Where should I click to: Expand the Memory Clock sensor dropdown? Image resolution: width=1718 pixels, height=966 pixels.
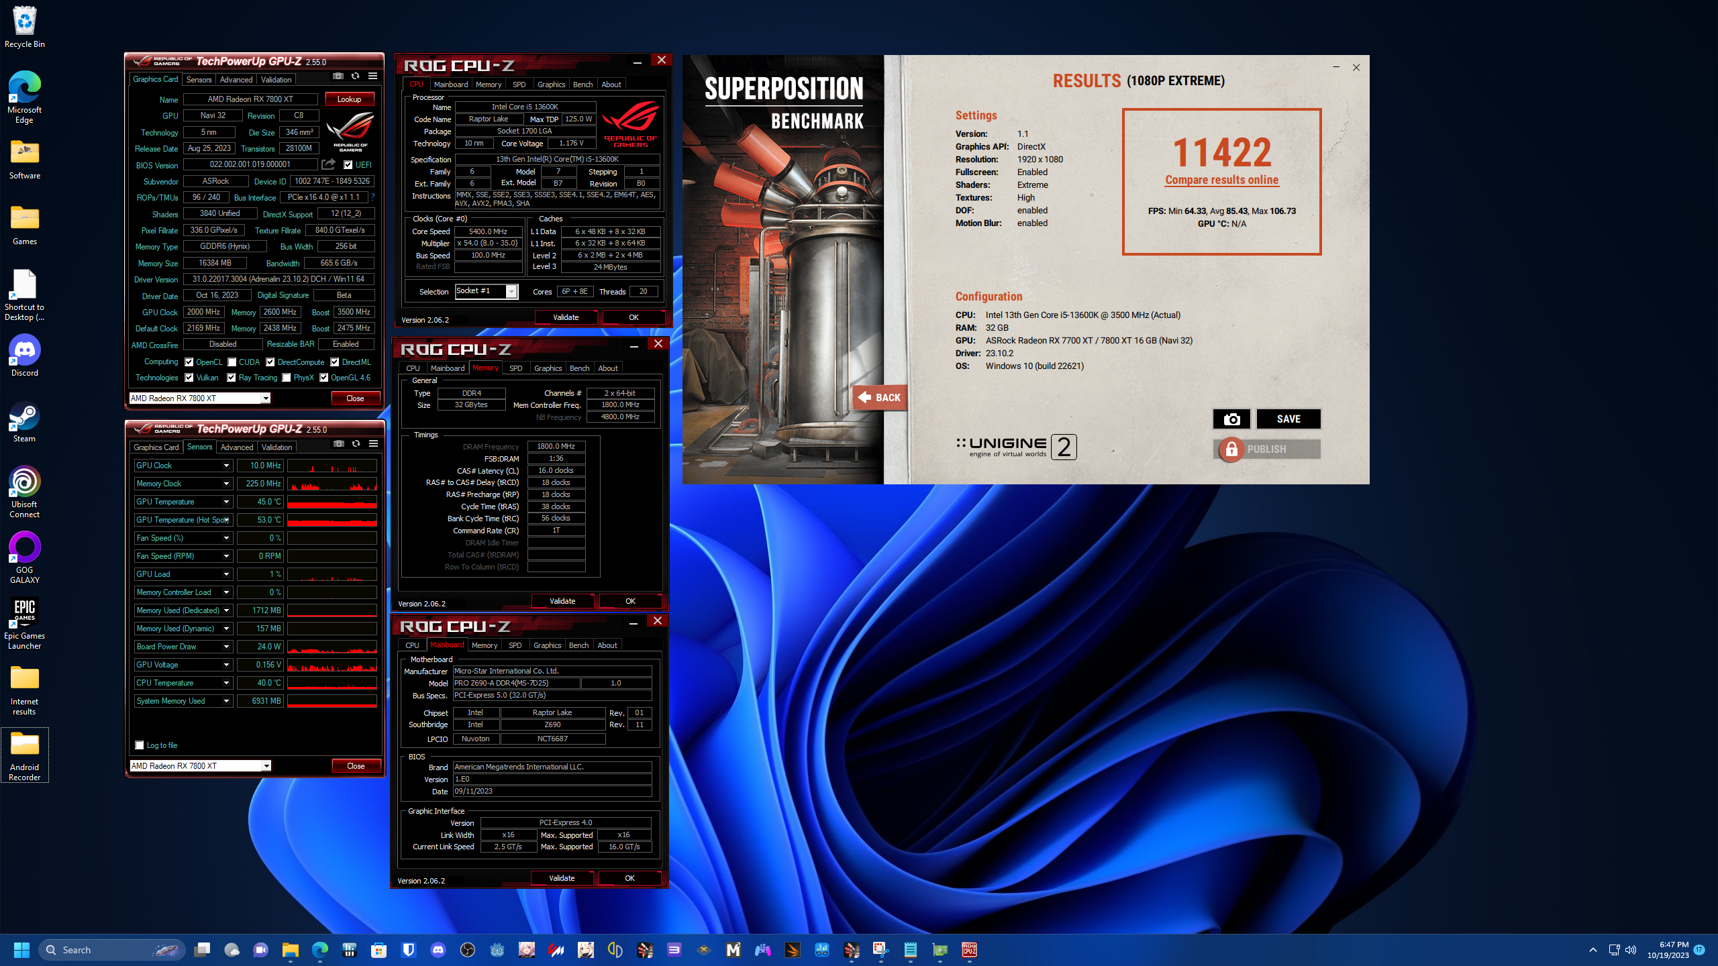pos(226,484)
